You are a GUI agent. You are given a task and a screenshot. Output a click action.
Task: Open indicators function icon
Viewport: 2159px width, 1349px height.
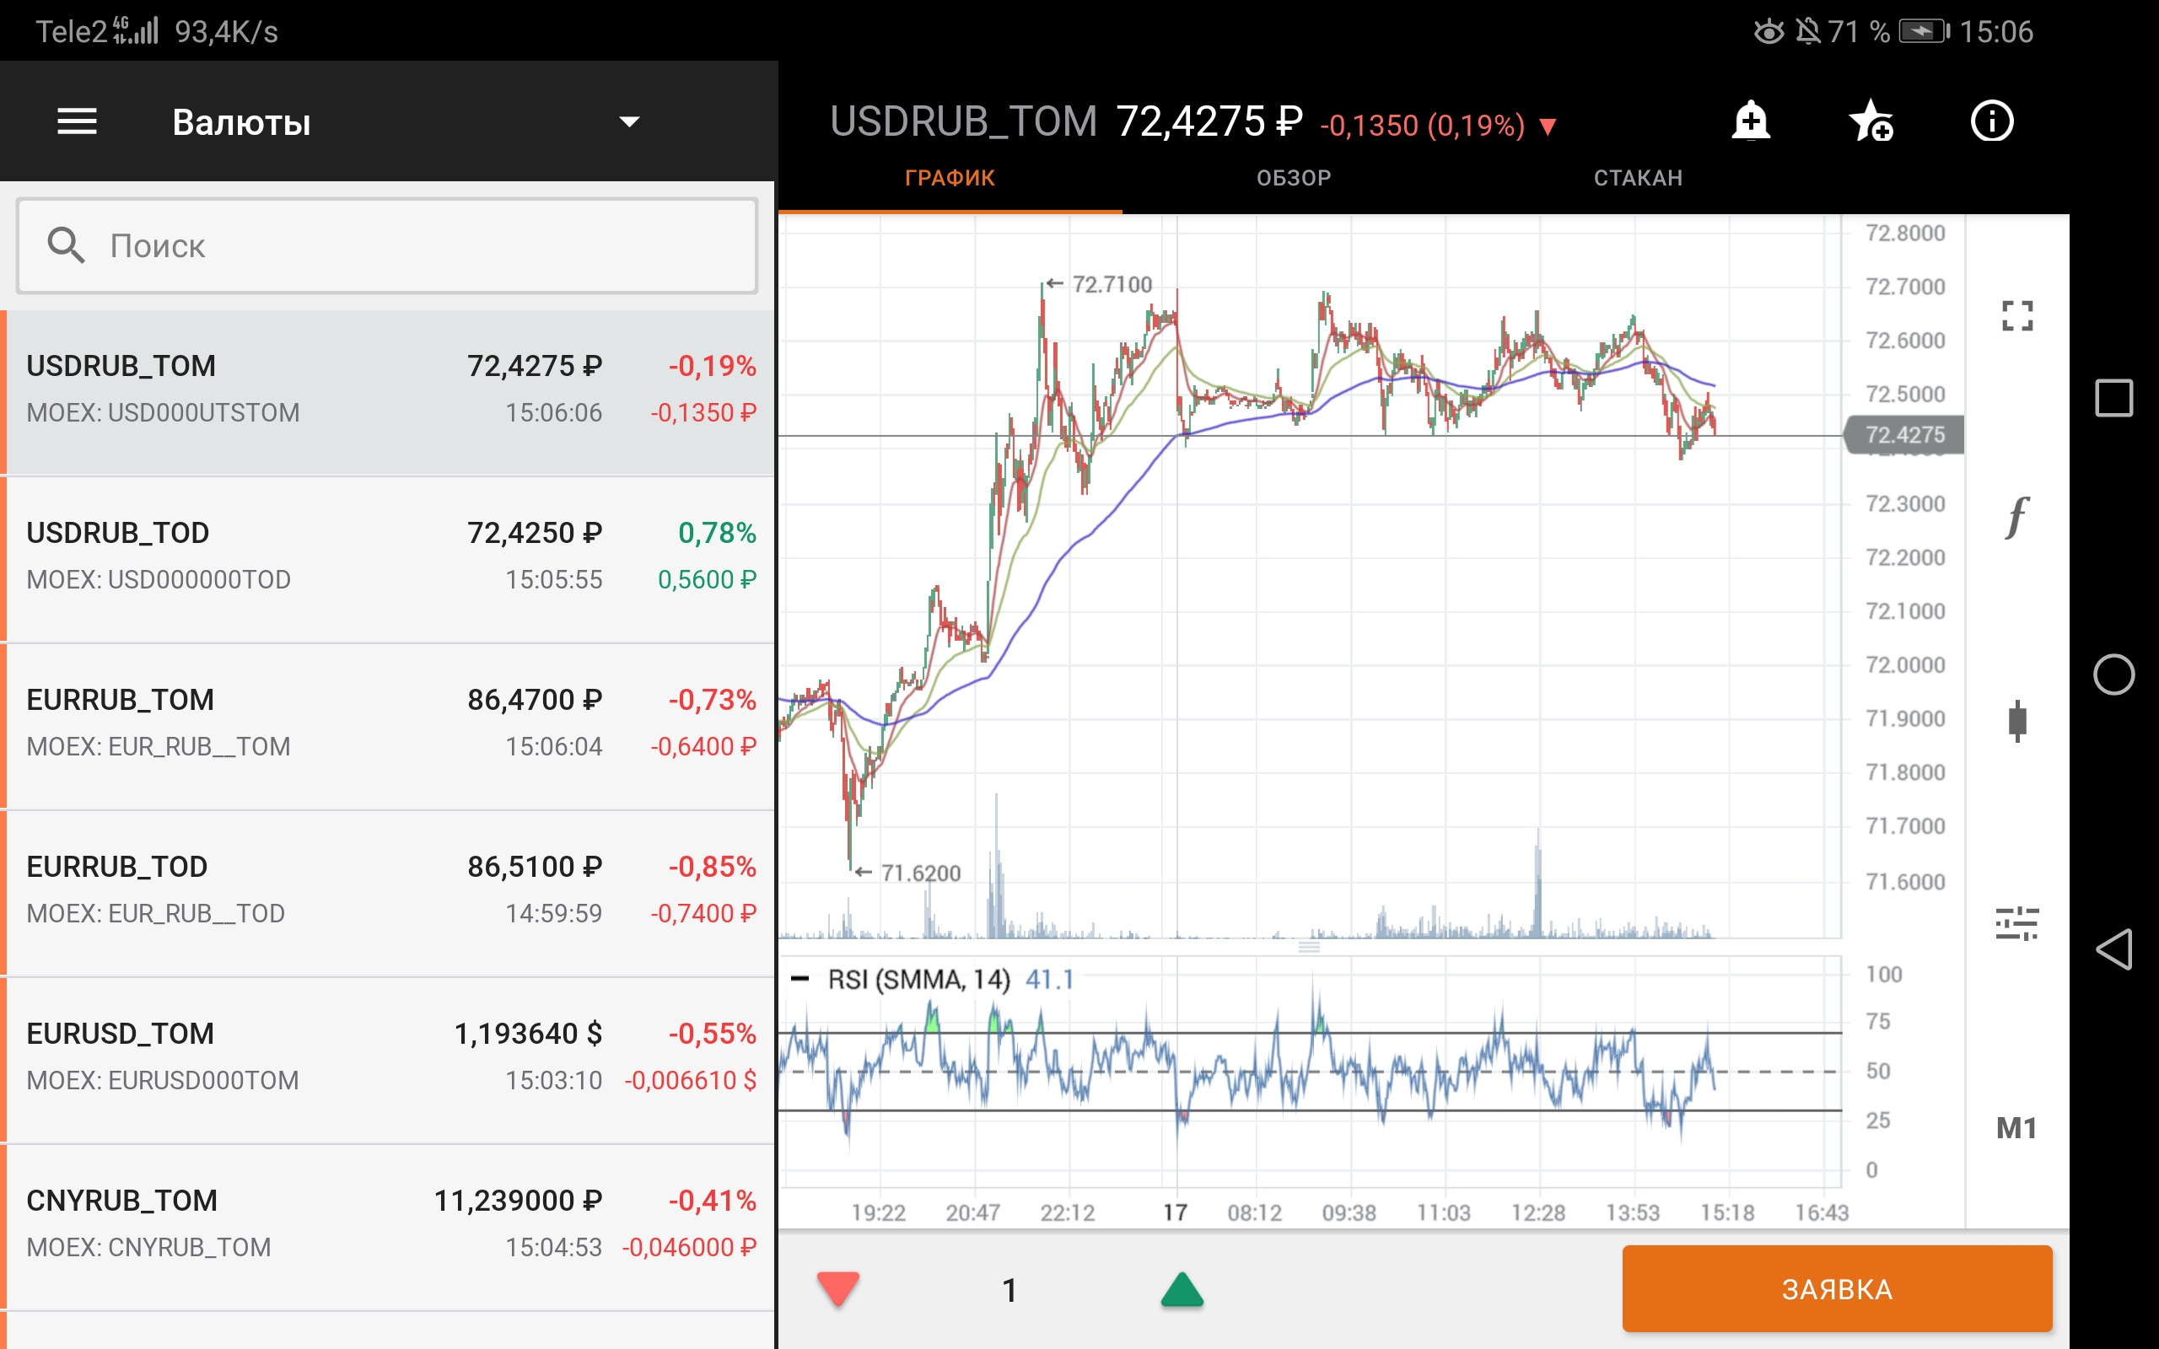tap(2017, 518)
